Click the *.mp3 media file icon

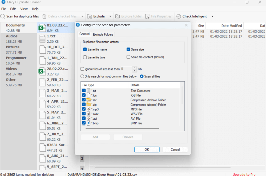(89, 109)
